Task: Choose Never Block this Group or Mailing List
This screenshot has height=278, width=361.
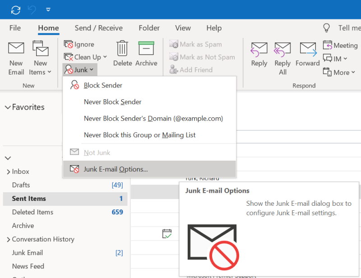Action: (149, 135)
